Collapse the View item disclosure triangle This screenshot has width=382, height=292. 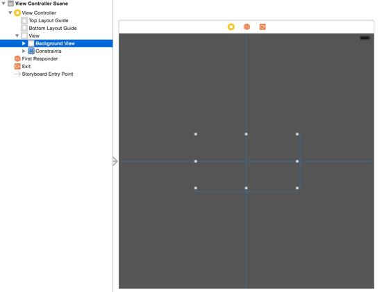(x=17, y=35)
